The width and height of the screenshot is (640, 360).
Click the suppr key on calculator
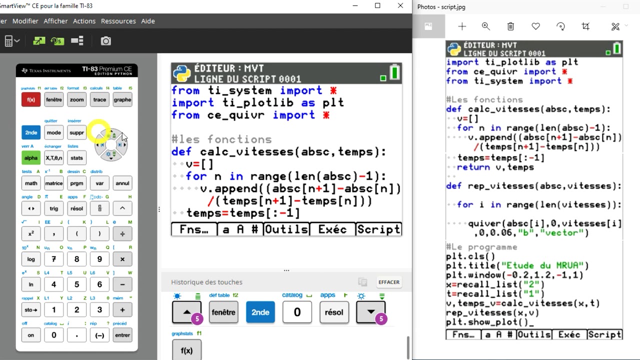pos(76,132)
